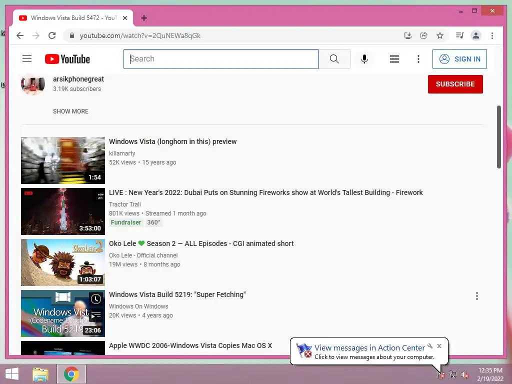Viewport: 512px width, 384px height.
Task: Open Apple WWDC 2006 video title
Action: 190,345
